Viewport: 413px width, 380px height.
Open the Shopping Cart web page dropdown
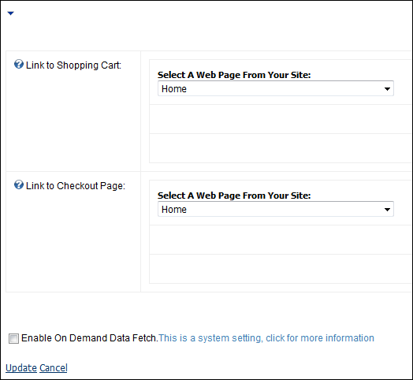[276, 88]
